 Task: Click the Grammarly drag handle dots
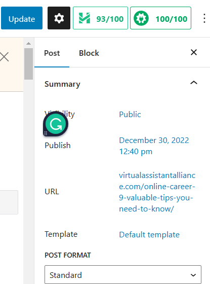[46, 133]
